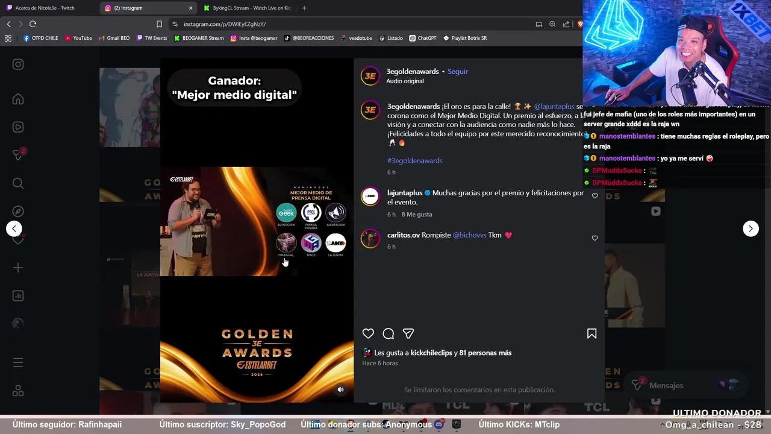The height and width of the screenshot is (434, 771).
Task: Share the post via paper plane icon
Action: [408, 333]
